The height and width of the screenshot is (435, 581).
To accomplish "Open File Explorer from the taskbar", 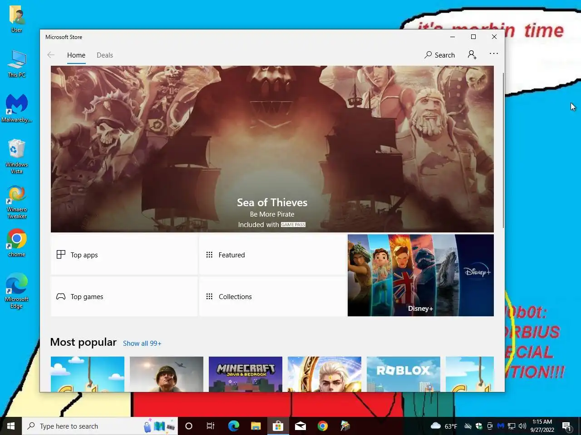I will (256, 426).
